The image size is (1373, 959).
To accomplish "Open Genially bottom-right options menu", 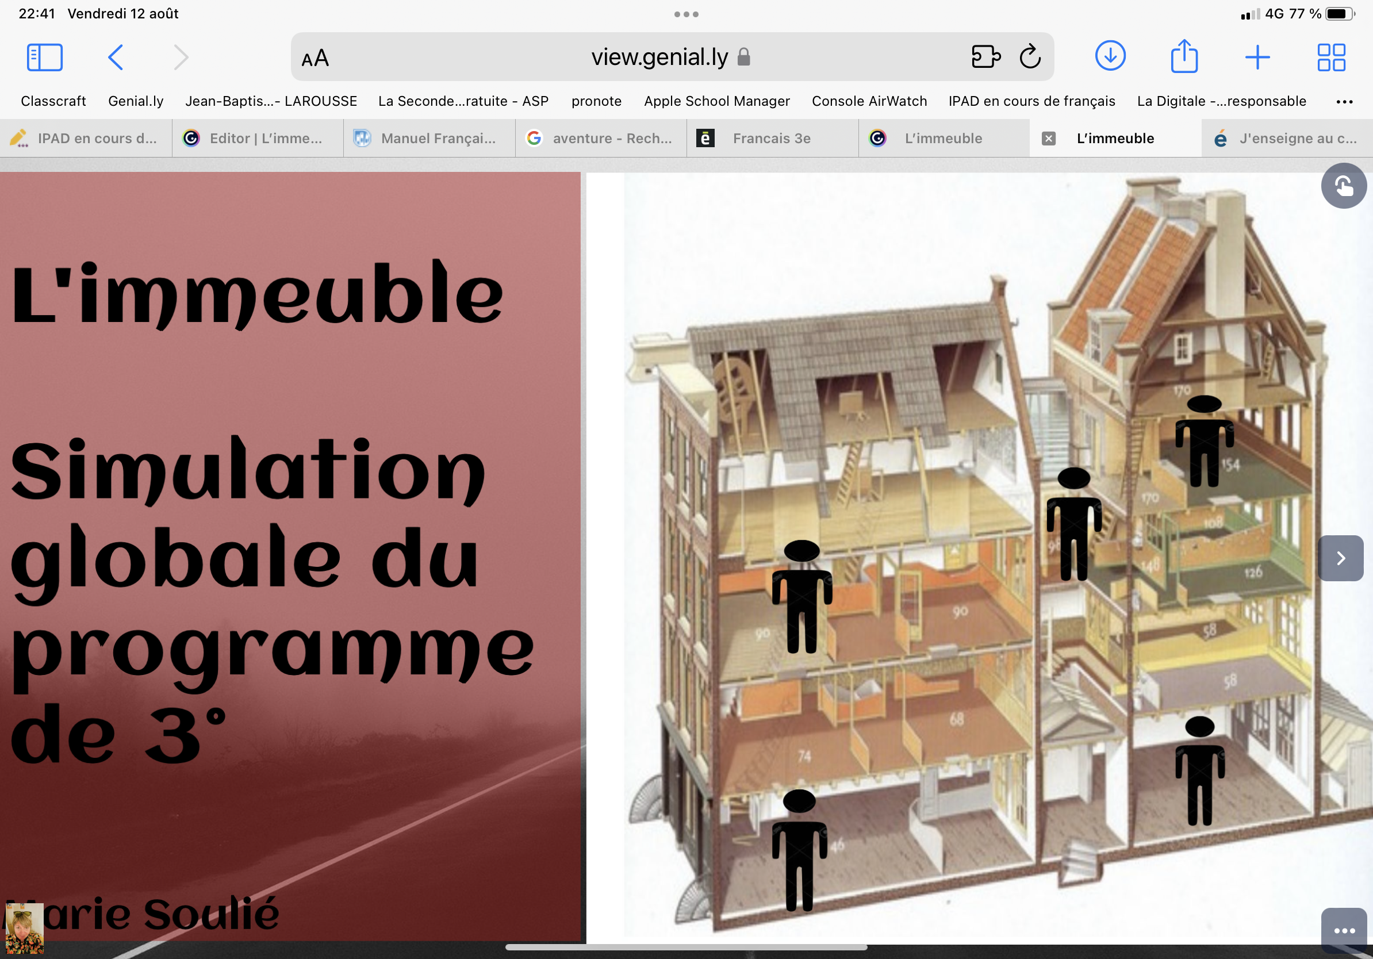I will (1344, 930).
